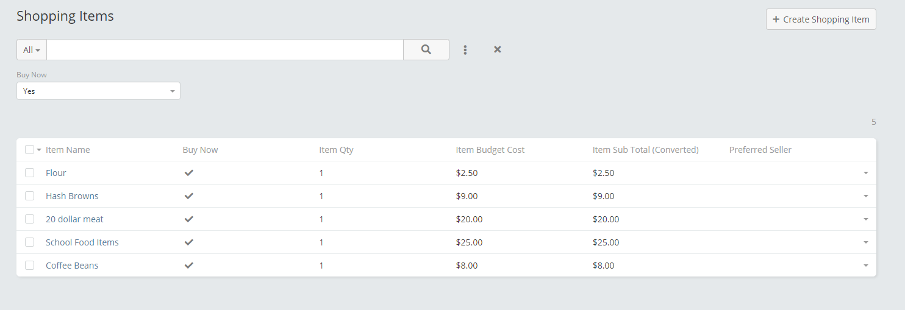Click Create Shopping Item button
Viewport: 905px width, 310px height.
pyautogui.click(x=821, y=19)
